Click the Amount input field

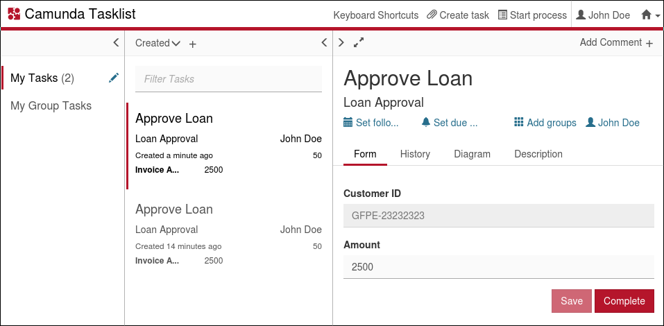[x=499, y=267]
